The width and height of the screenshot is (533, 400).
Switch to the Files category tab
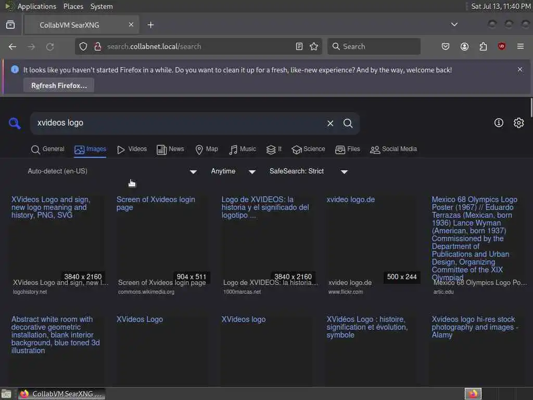(347, 149)
